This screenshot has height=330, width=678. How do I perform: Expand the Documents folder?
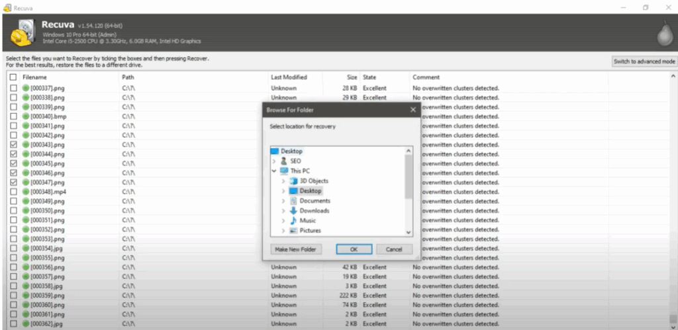click(x=283, y=201)
